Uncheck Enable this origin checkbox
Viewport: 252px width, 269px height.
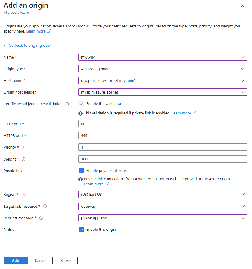click(81, 230)
